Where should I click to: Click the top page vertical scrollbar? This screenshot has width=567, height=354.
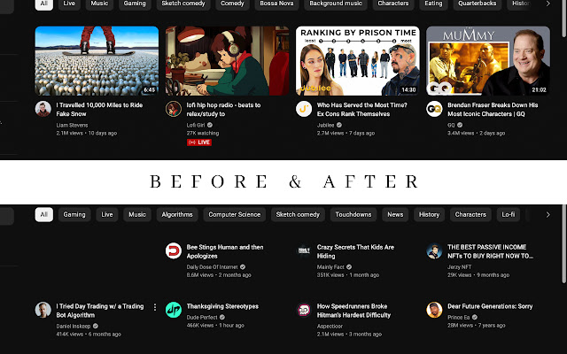click(x=563, y=18)
